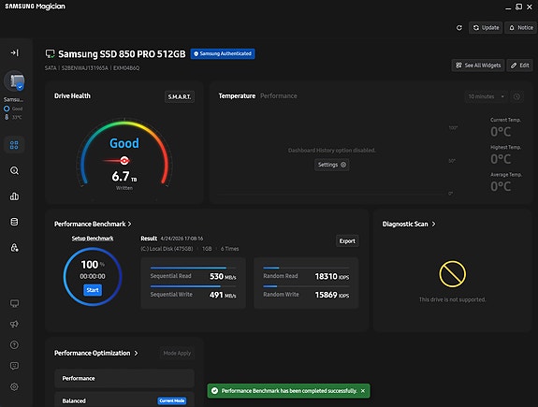
Task: Click the 100% benchmark progress ring
Action: pos(93,276)
